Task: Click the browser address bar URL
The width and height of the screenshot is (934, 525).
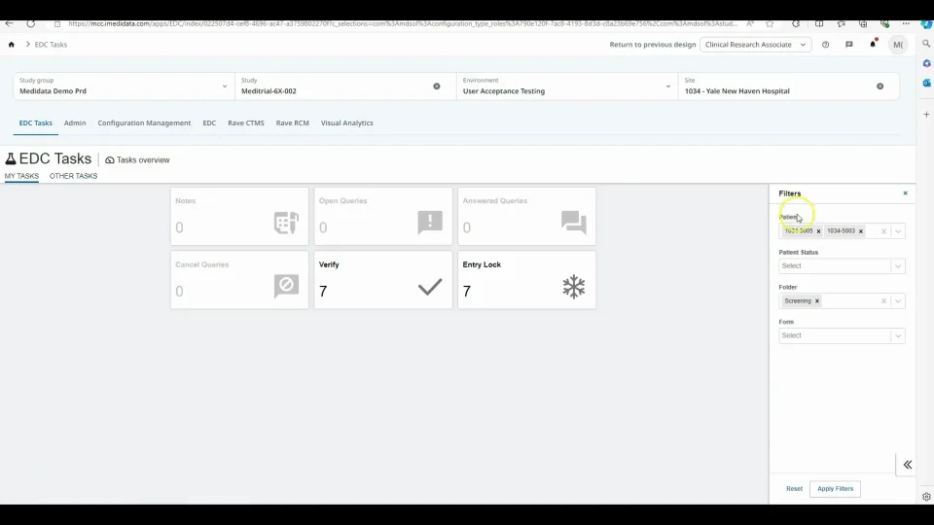Action: tap(402, 23)
